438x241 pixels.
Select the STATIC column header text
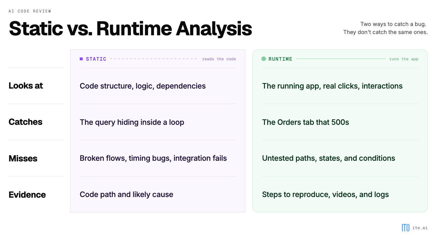96,59
